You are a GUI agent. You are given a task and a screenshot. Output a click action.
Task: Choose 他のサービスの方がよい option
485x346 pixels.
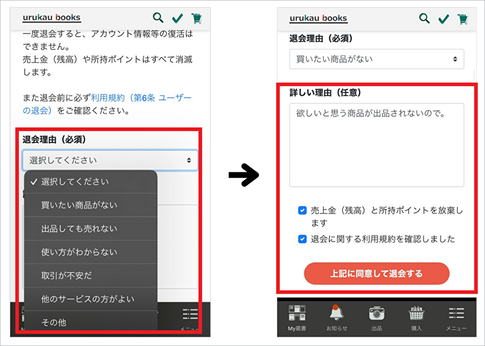(x=88, y=299)
